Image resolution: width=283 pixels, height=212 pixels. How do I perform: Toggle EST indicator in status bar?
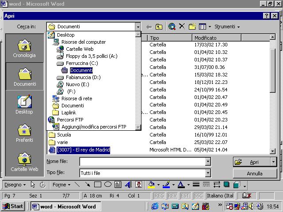pos(185,196)
